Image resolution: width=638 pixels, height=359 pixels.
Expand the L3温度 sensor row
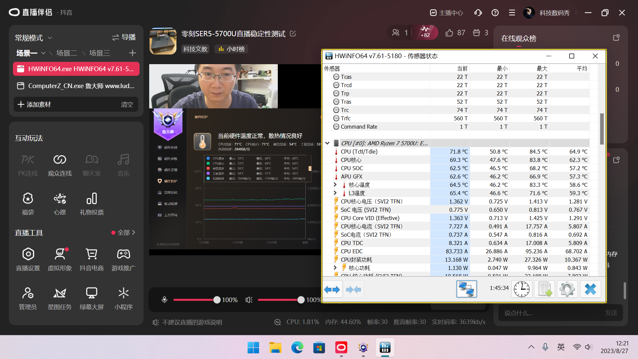coord(335,193)
